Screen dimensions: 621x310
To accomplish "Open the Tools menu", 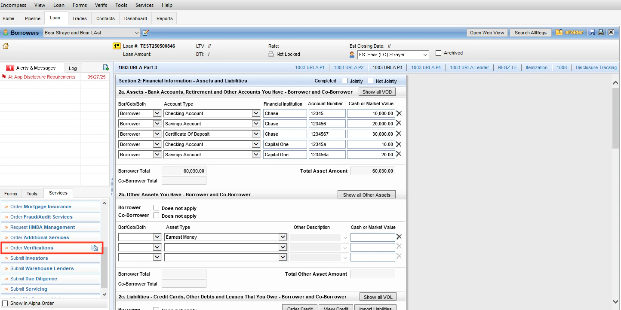I will coord(121,5).
